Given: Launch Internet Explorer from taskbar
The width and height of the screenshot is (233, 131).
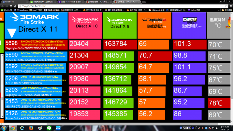Looking at the screenshot, I should [x=22, y=128].
